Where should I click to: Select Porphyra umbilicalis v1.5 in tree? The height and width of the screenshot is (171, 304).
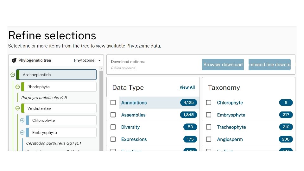[x=44, y=98]
